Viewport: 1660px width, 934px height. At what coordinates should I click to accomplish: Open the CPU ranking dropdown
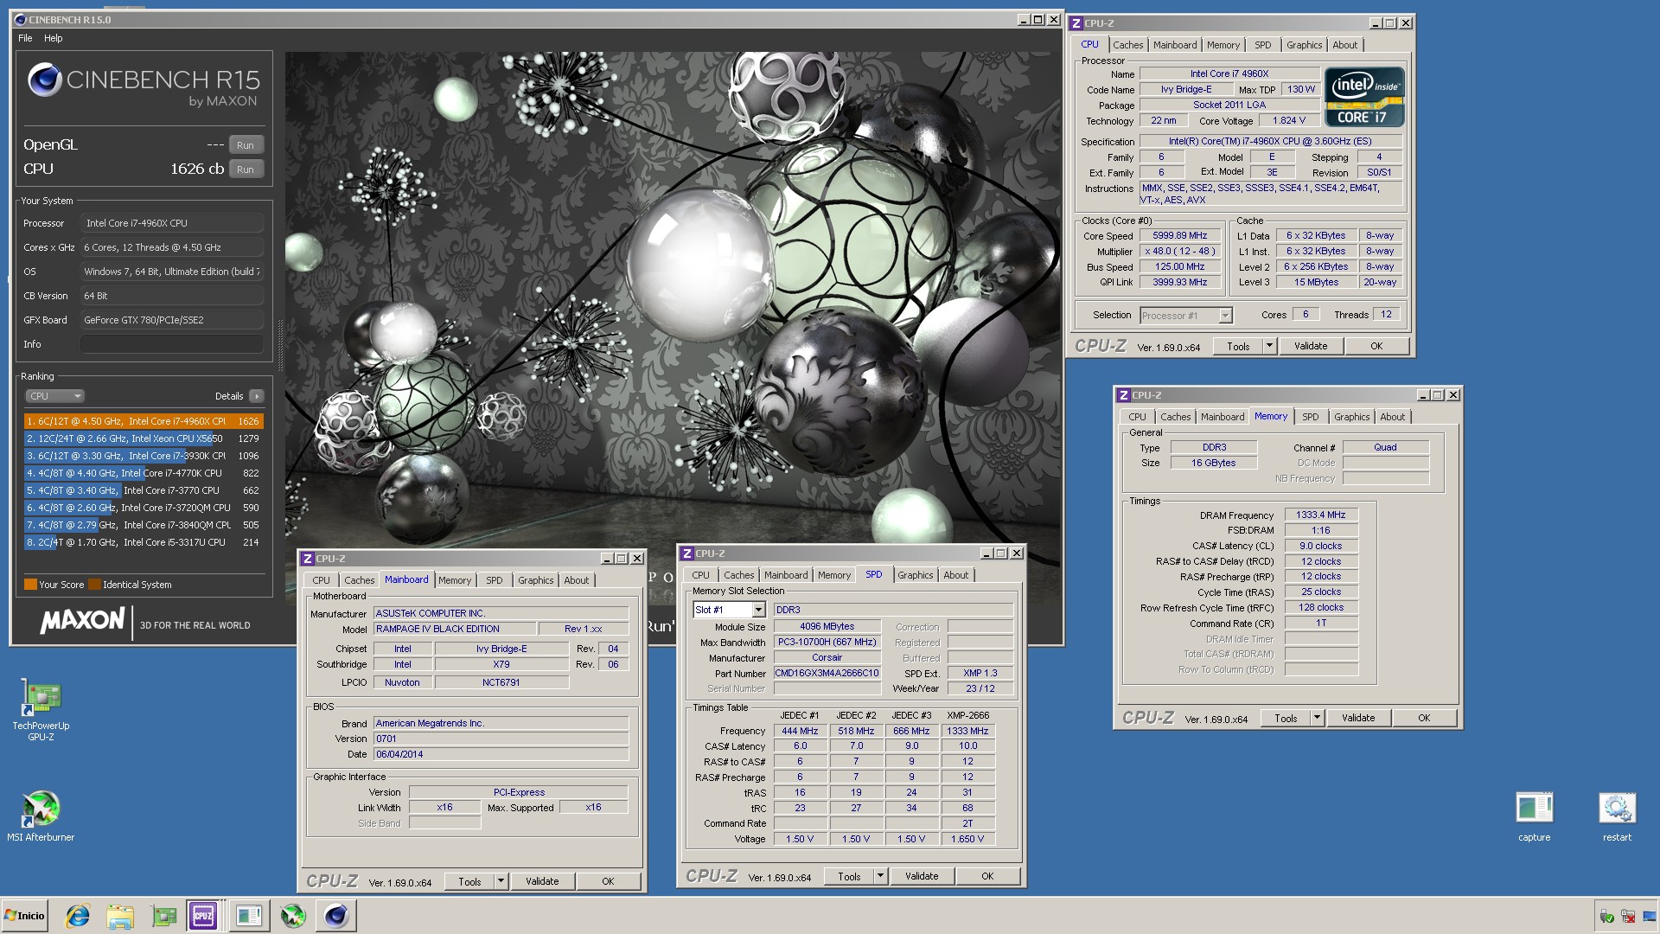click(54, 396)
